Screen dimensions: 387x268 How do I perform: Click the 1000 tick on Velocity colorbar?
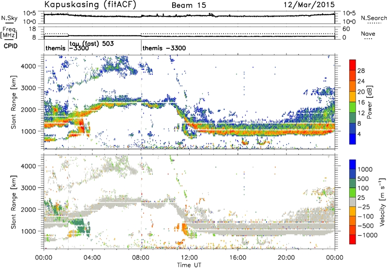(365, 169)
